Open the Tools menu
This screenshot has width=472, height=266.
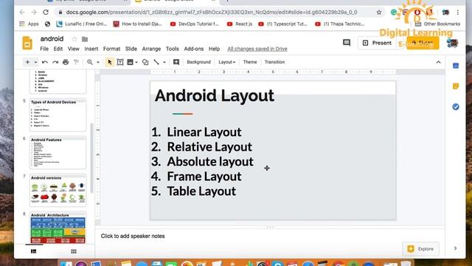pyautogui.click(x=172, y=49)
